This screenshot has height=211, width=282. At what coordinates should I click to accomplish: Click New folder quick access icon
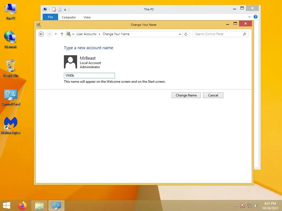click(60, 10)
